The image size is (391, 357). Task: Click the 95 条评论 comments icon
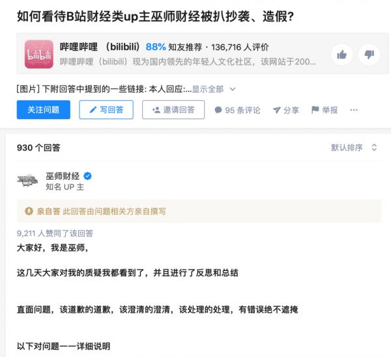218,110
